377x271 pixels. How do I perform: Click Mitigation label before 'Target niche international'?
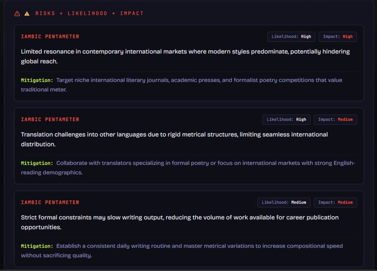pyautogui.click(x=37, y=80)
